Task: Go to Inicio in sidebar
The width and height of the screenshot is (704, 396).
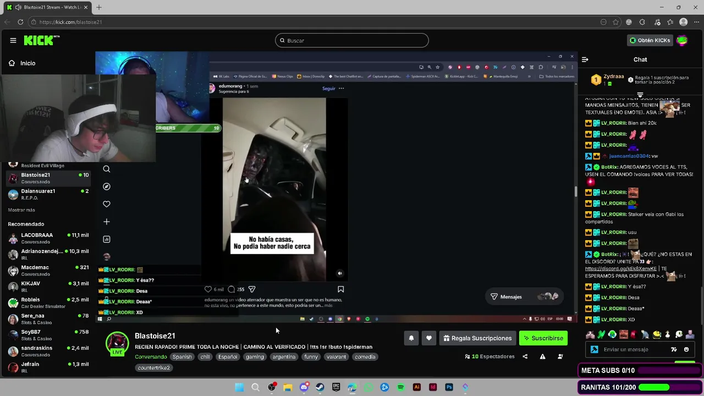Action: [x=22, y=63]
